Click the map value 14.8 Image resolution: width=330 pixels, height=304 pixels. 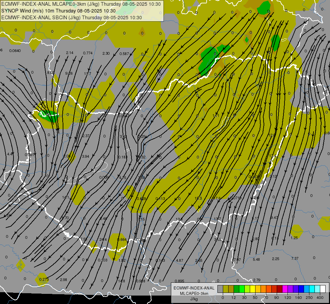click(121, 281)
